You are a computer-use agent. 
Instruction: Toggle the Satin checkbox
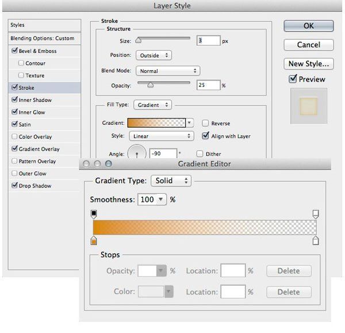click(14, 124)
